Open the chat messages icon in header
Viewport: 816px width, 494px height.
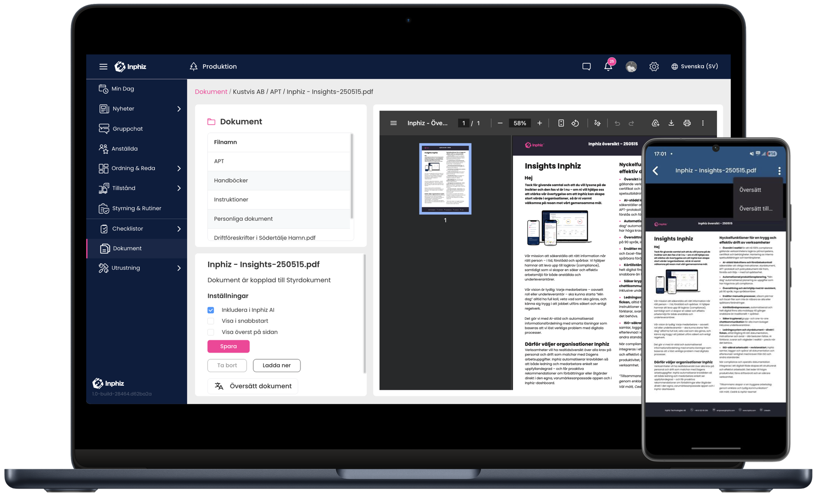[586, 67]
